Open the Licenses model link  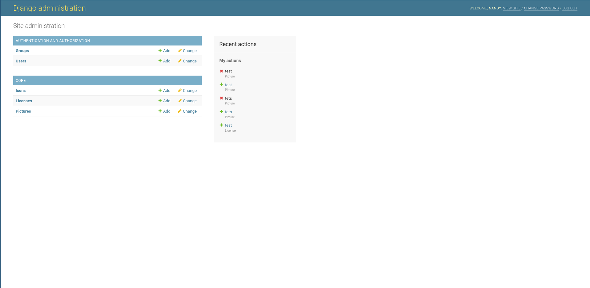tap(24, 101)
